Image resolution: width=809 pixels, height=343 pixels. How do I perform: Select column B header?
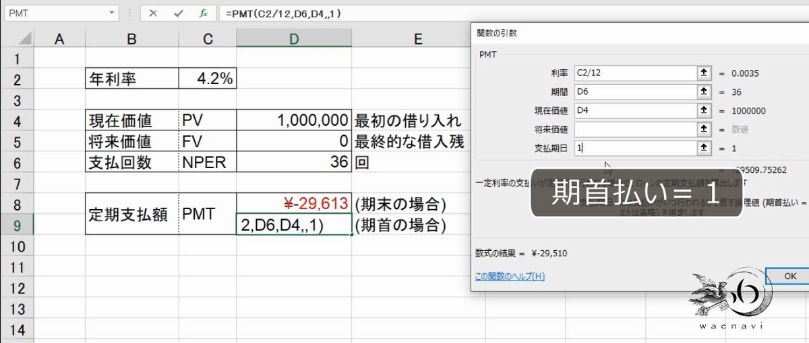point(132,39)
